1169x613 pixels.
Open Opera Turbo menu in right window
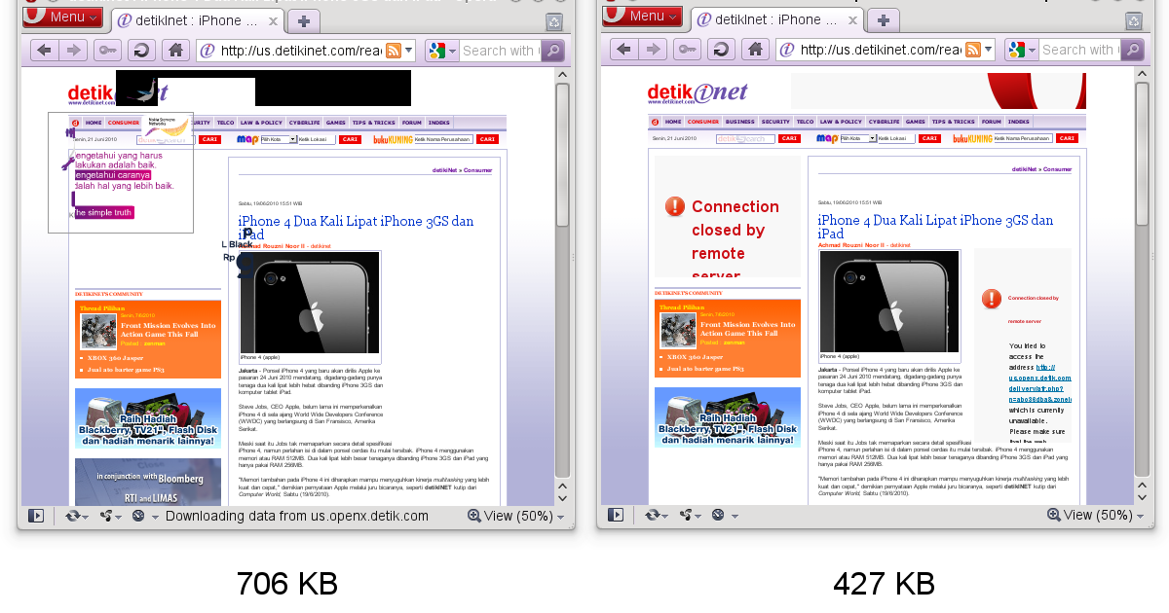(x=723, y=515)
